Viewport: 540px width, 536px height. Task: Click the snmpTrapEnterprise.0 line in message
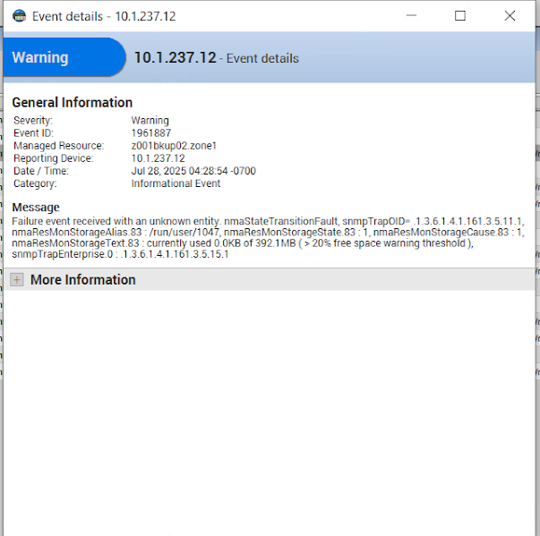pyautogui.click(x=120, y=254)
